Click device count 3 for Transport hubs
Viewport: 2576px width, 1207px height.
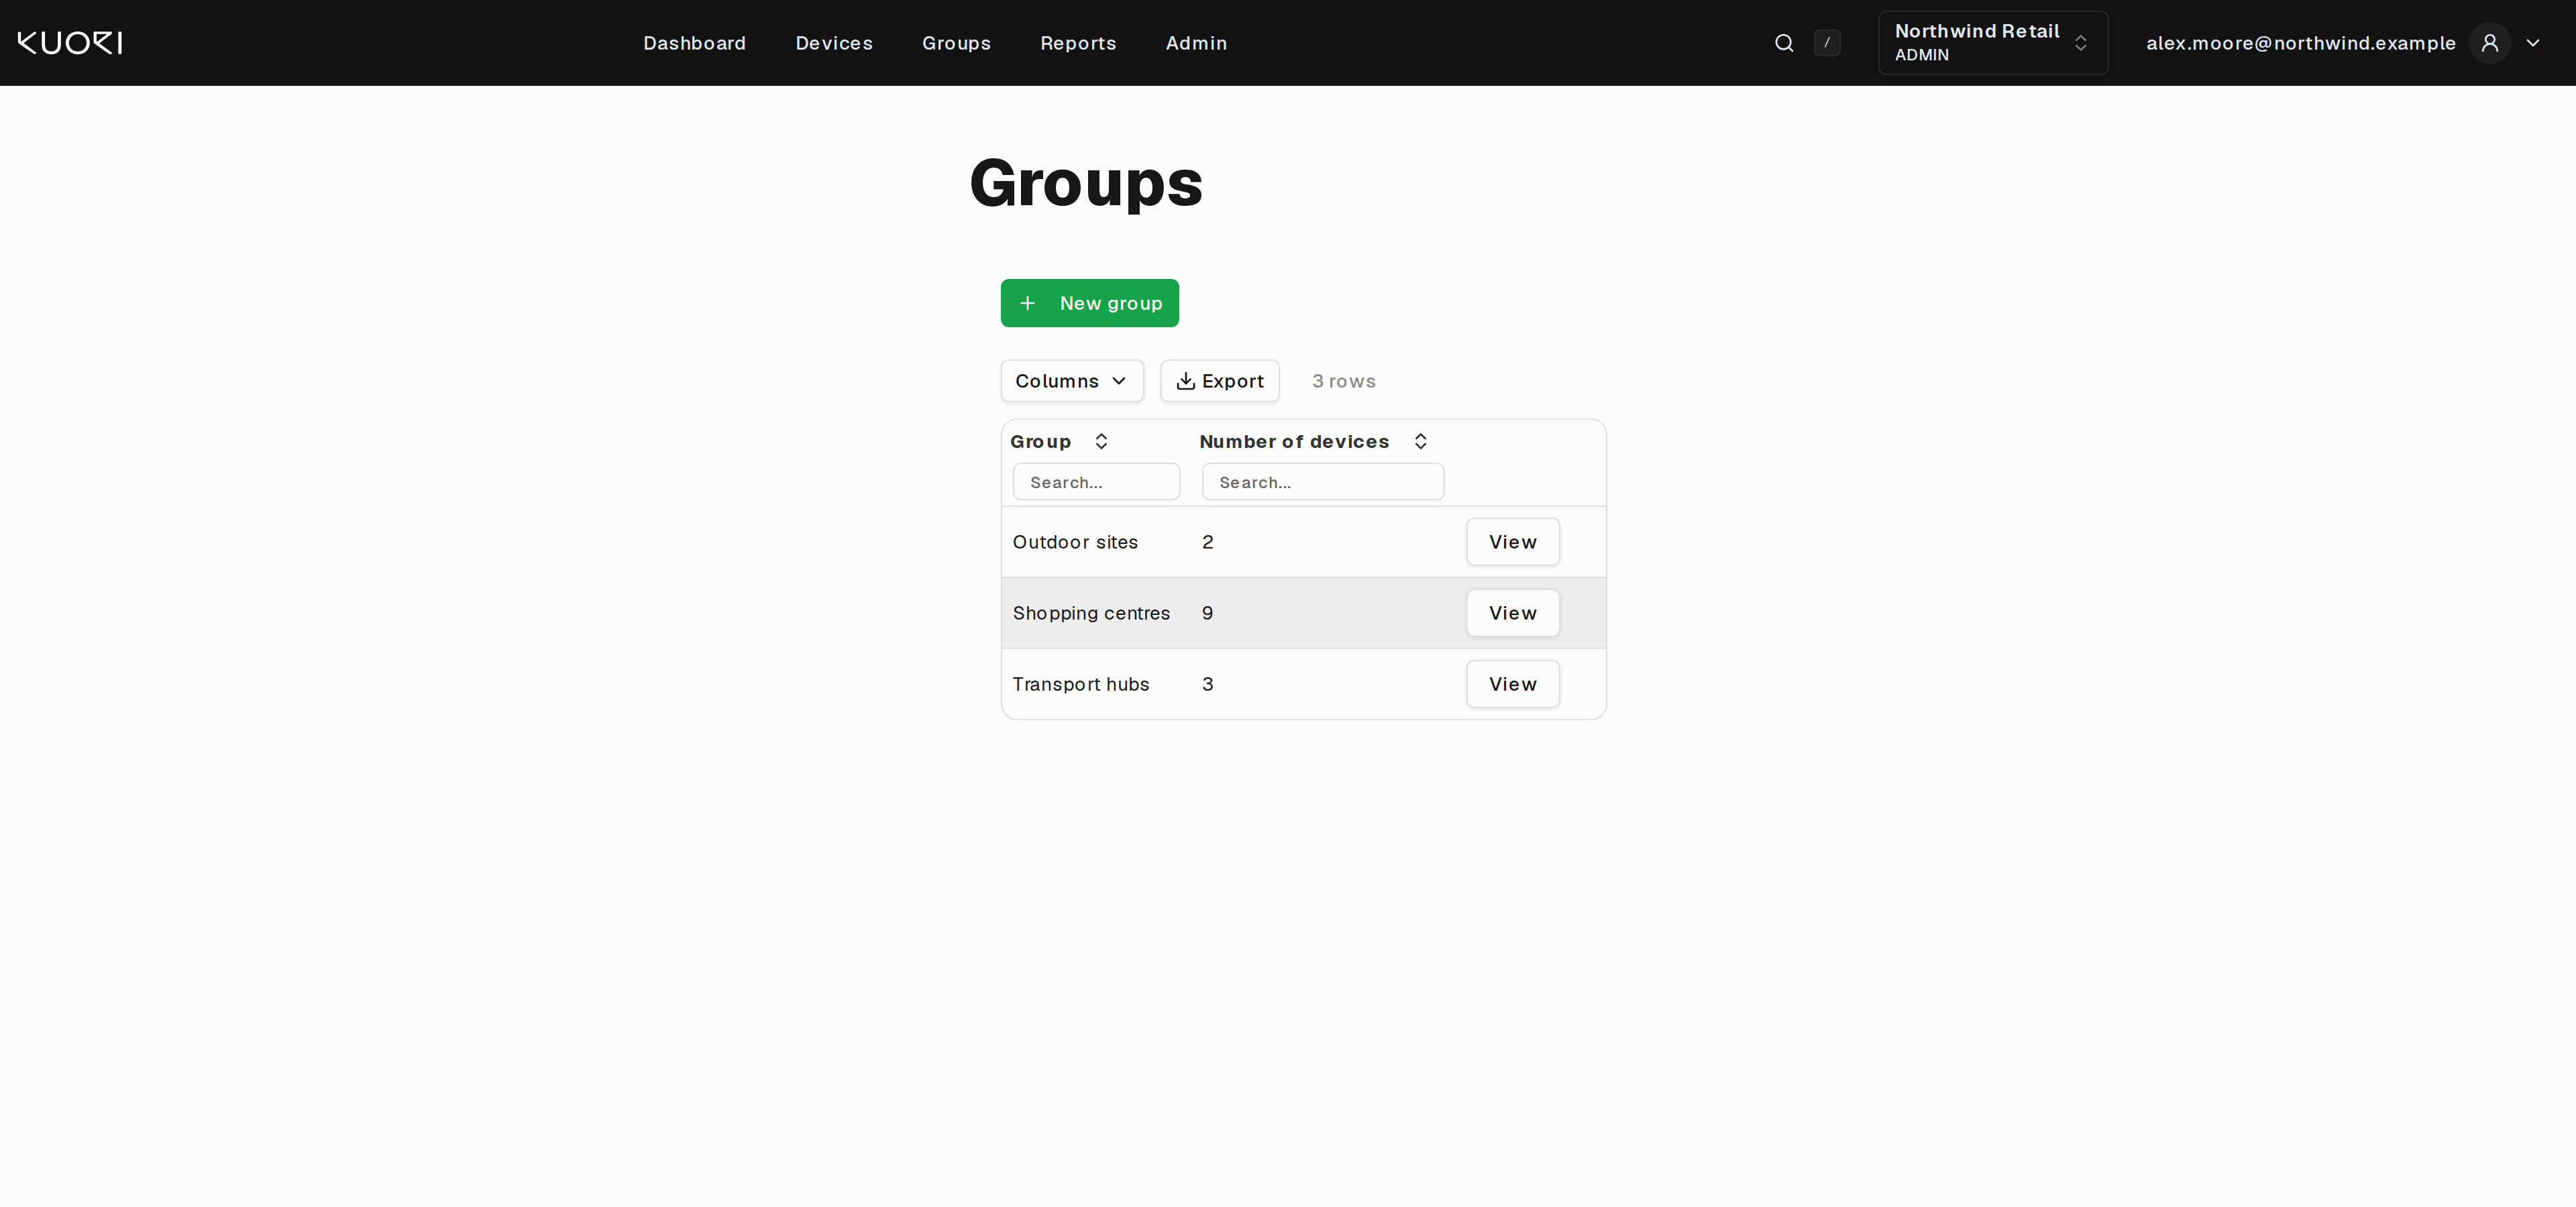tap(1208, 683)
